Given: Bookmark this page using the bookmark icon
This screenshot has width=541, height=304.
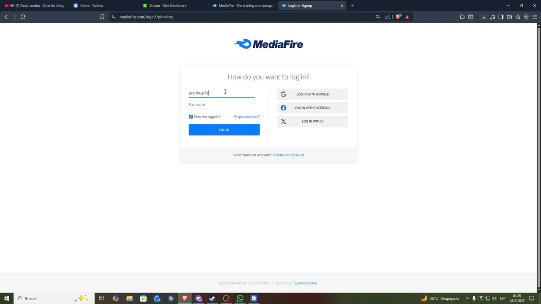Looking at the screenshot, I should [x=102, y=17].
